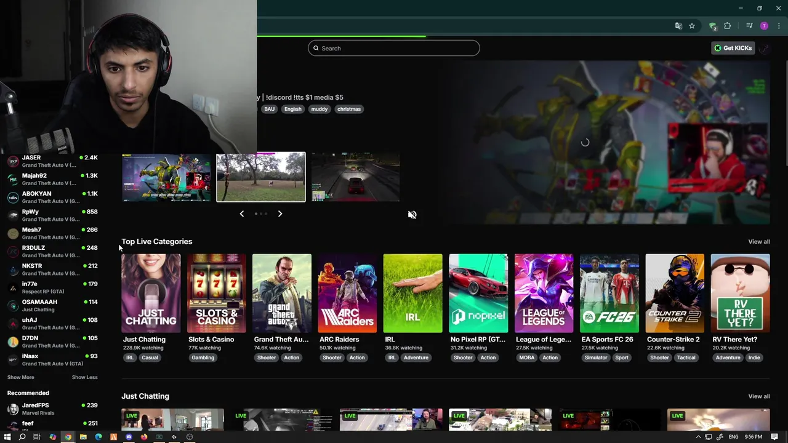Open the League of Legends category card
The image size is (788, 443).
coord(544,293)
